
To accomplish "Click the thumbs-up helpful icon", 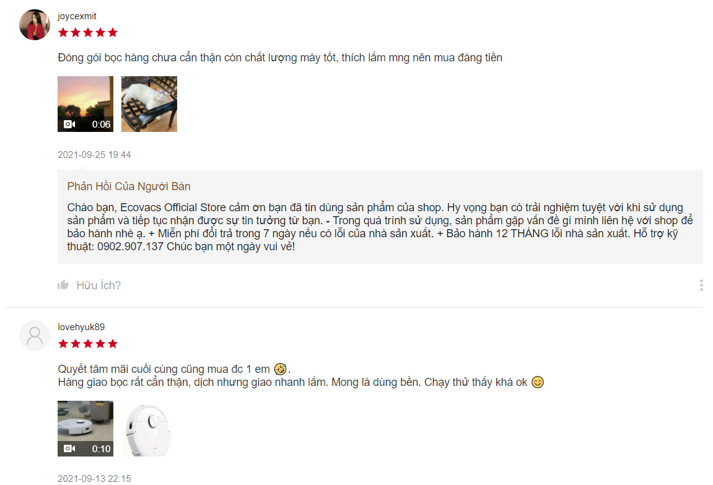I will (63, 285).
